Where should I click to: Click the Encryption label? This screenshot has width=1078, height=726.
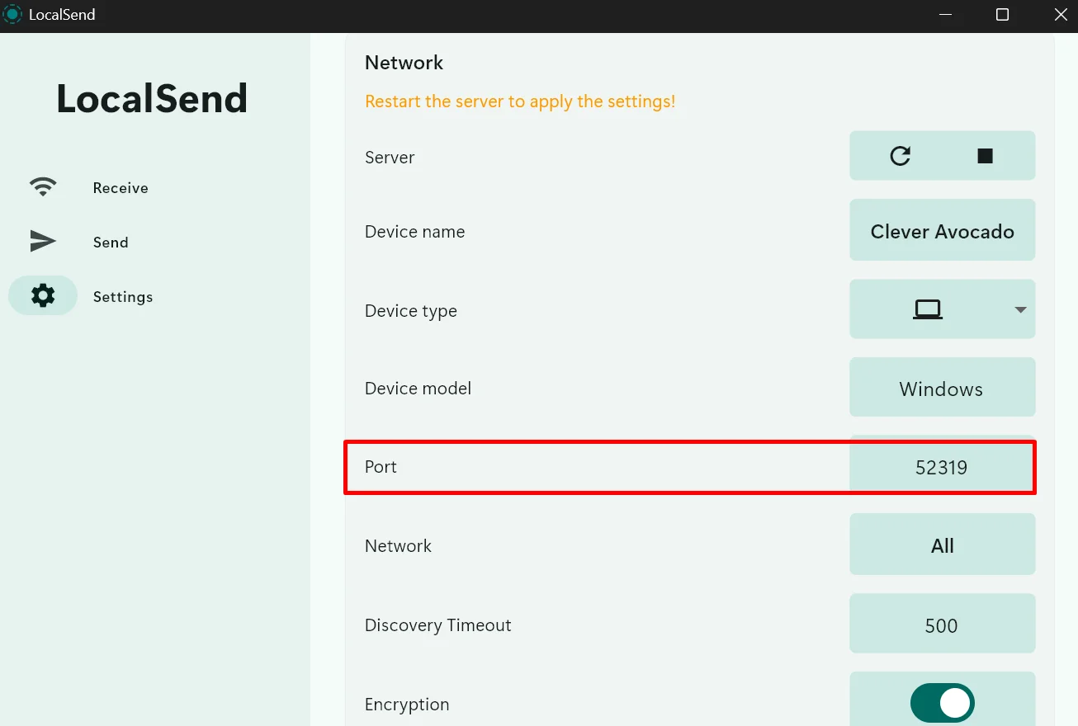pyautogui.click(x=407, y=705)
